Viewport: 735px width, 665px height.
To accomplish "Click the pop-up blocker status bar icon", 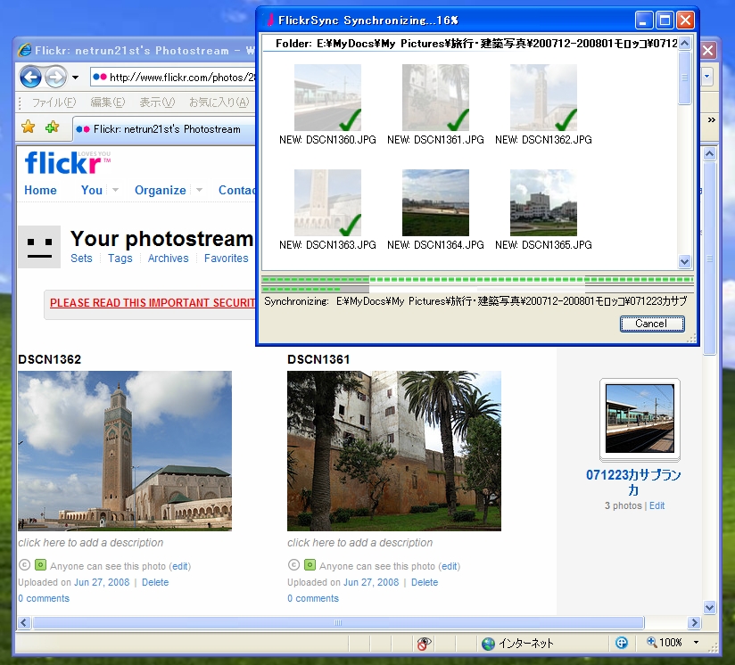I will (x=425, y=644).
